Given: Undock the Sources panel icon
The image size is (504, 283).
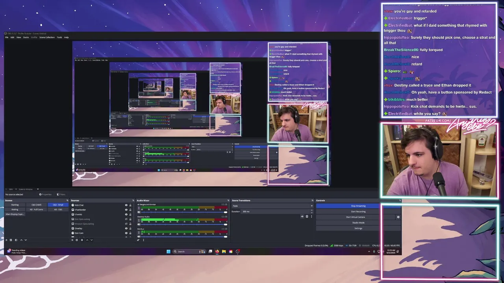Looking at the screenshot, I should (x=133, y=200).
